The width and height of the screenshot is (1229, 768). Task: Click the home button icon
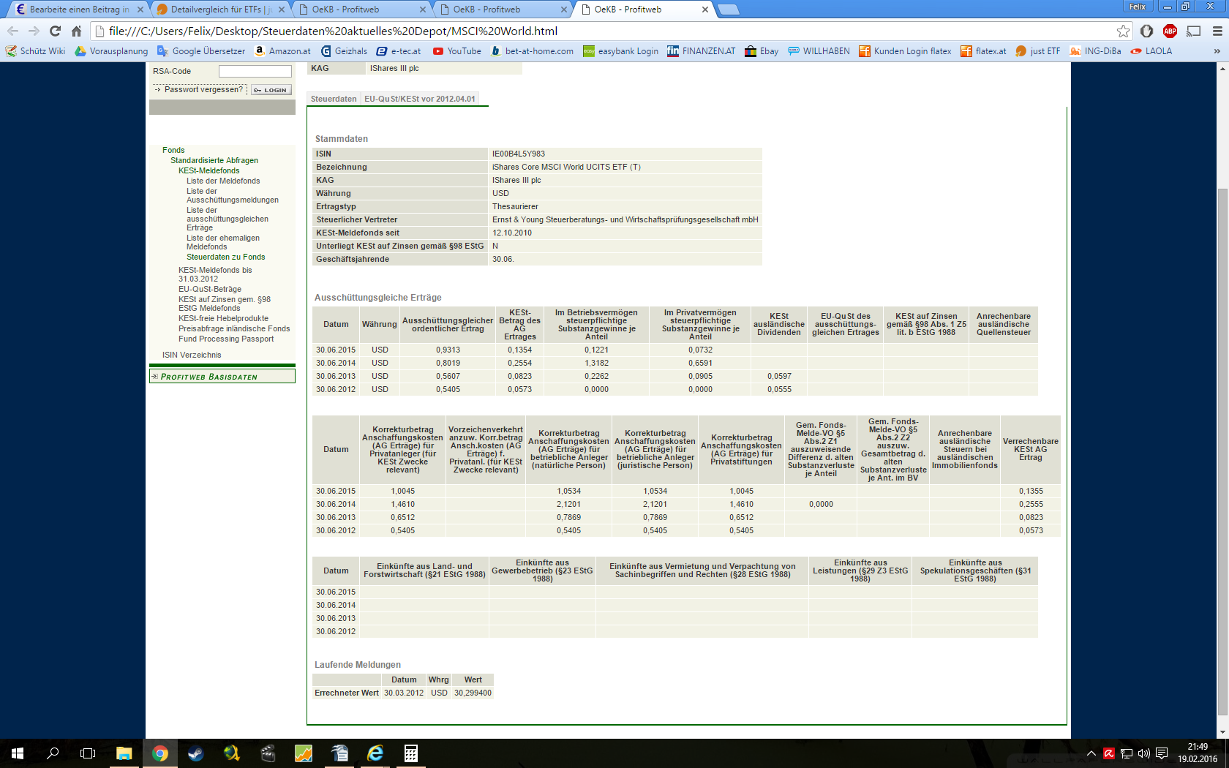(x=76, y=31)
